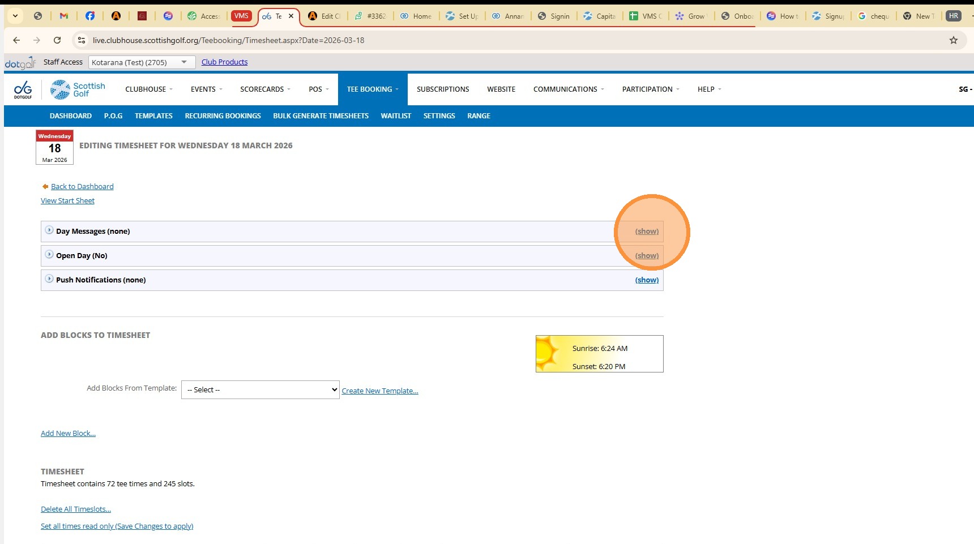Open the CLUBHOUSE menu
The height and width of the screenshot is (544, 974).
[149, 89]
